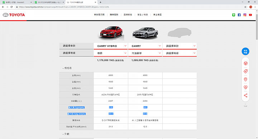Click the highlighted 23.6 torque value

point(145,114)
